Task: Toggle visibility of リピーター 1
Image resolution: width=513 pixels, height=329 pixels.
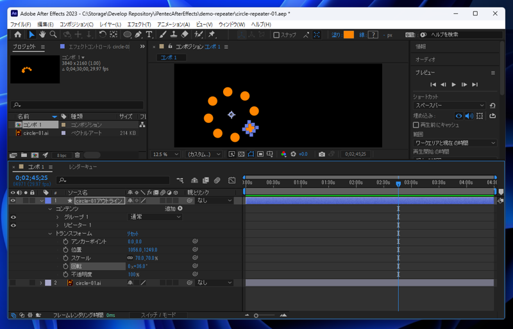Action: pos(13,225)
